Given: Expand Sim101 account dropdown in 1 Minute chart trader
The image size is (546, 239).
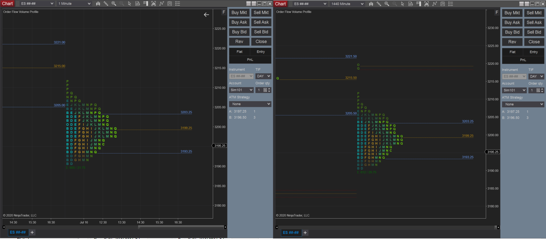Looking at the screenshot, I should (241, 90).
